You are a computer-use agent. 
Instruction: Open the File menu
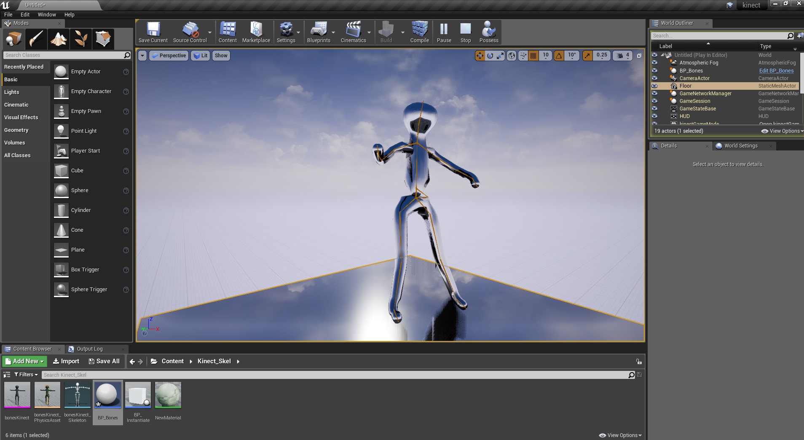[8, 14]
